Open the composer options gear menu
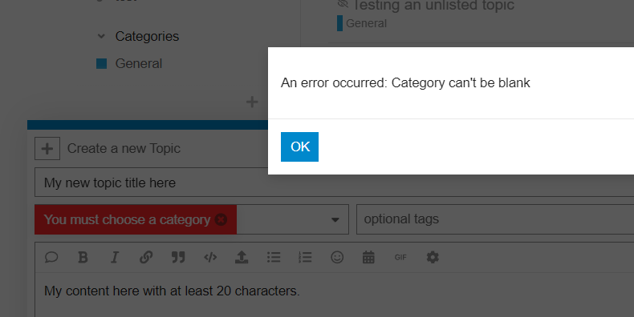 tap(433, 257)
